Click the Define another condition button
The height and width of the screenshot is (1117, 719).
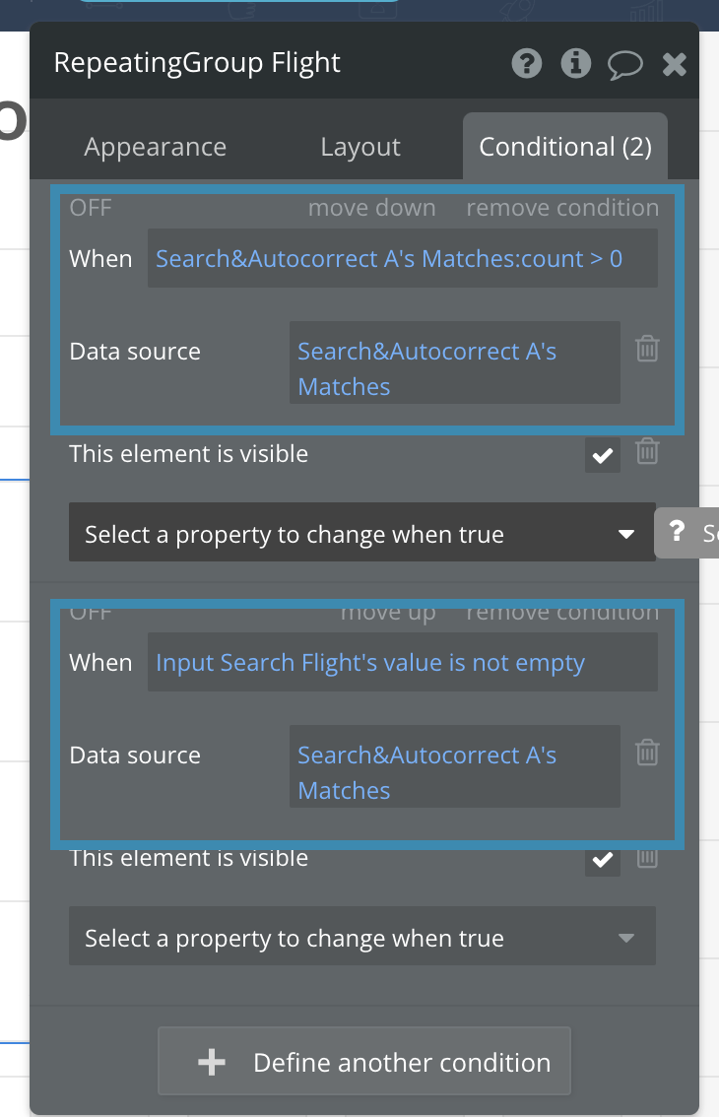tap(364, 1063)
